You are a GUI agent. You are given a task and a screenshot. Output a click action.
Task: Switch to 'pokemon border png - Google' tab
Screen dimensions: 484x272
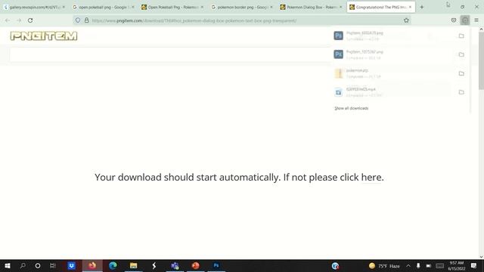[x=242, y=7]
